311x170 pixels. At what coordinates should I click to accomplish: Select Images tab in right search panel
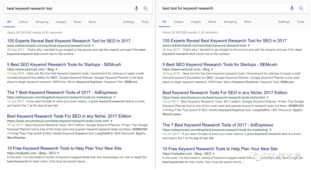click(x=196, y=22)
